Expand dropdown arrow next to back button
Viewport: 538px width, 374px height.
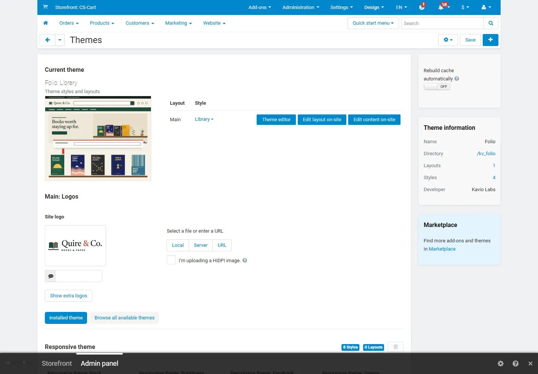pyautogui.click(x=60, y=40)
